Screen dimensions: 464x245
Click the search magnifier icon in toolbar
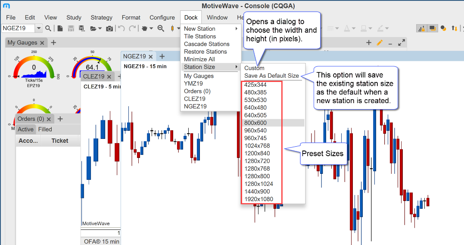click(x=48, y=28)
